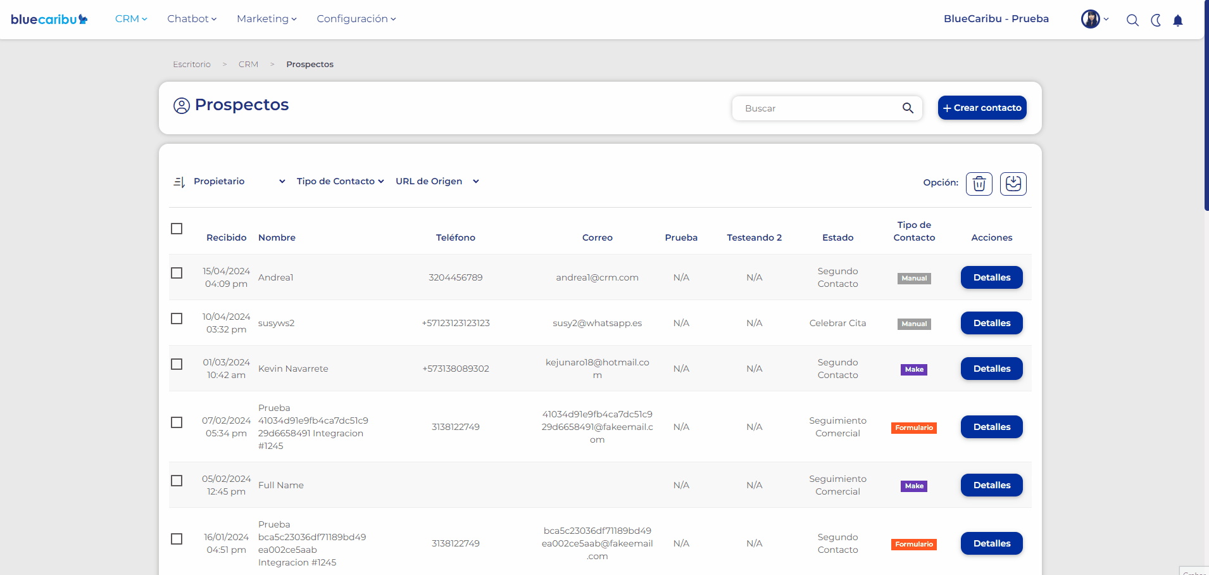Open notifications bell

pyautogui.click(x=1178, y=20)
